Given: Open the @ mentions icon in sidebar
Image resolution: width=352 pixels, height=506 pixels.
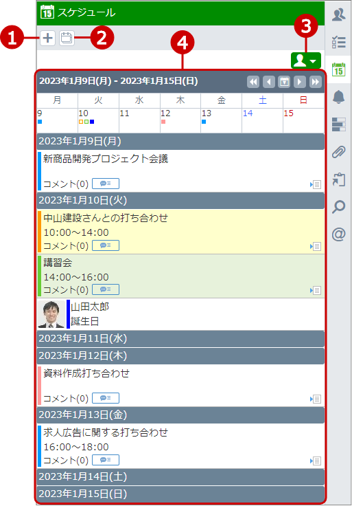Looking at the screenshot, I should click(338, 234).
